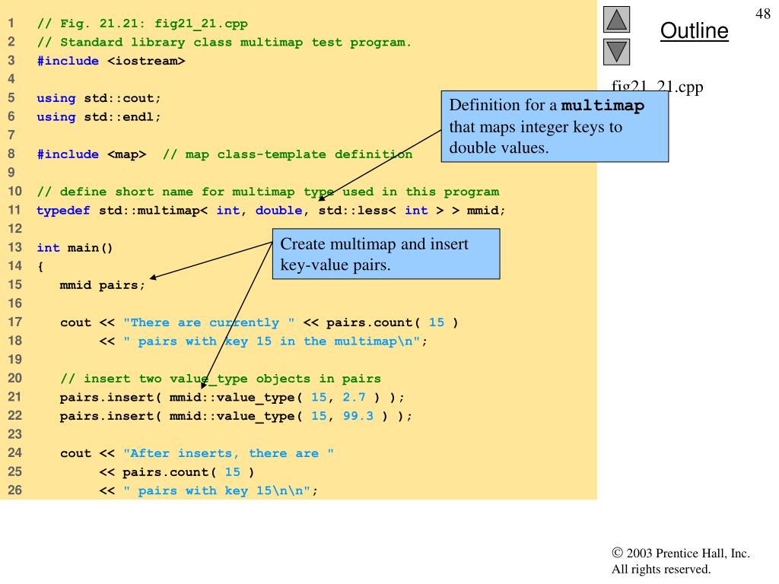
Task: Click line number 26 in the gutter
Action: pos(15,490)
